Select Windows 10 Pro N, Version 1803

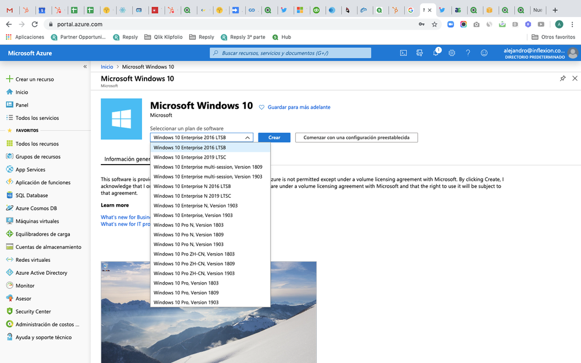coord(210,225)
